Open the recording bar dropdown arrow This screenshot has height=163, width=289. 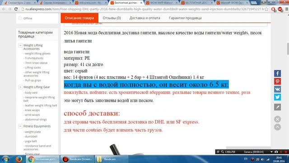[271, 152]
